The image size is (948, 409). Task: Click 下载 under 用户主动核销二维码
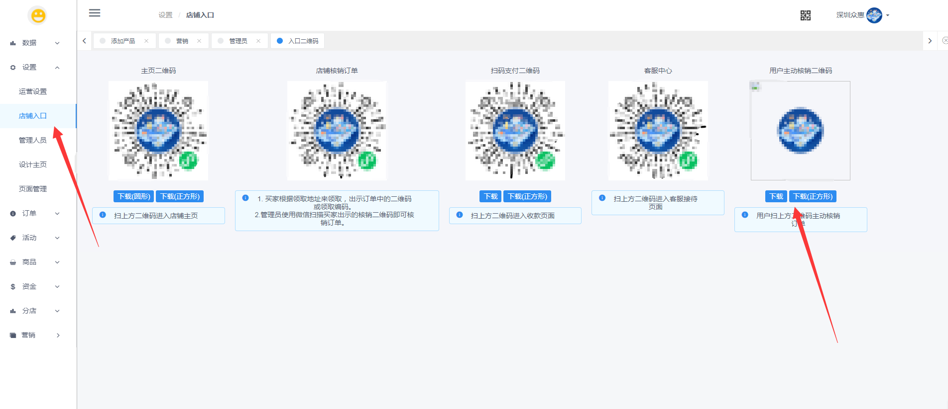click(776, 196)
